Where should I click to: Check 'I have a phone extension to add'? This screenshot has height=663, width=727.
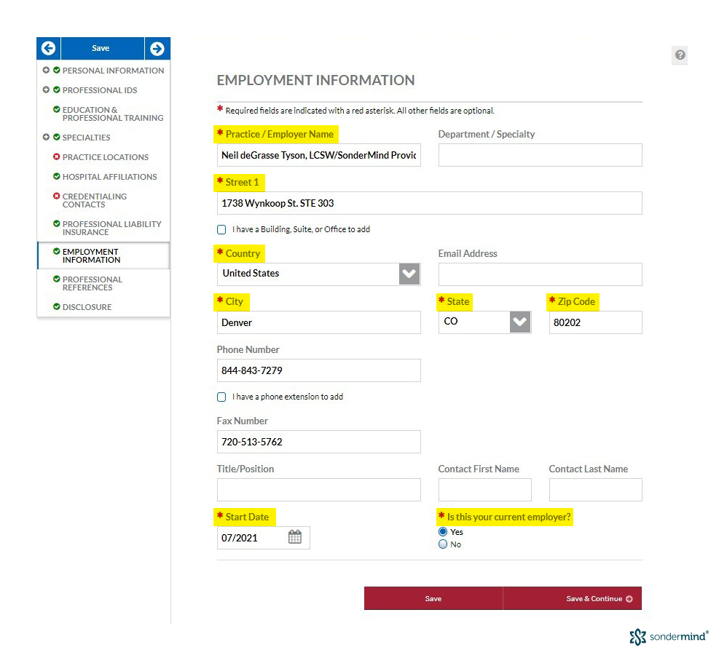coord(221,397)
